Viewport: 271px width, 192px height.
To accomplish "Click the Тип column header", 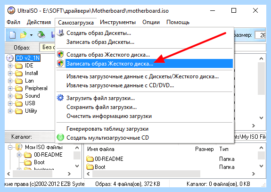I will click(224, 149).
